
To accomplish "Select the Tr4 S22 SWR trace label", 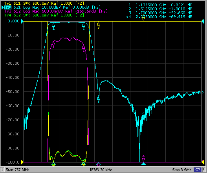I will [44, 15].
